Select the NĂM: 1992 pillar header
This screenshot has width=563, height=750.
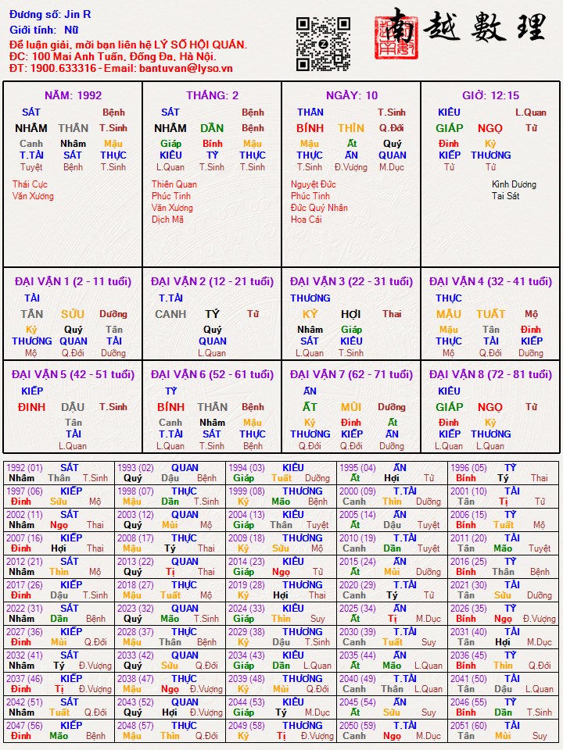point(73,95)
